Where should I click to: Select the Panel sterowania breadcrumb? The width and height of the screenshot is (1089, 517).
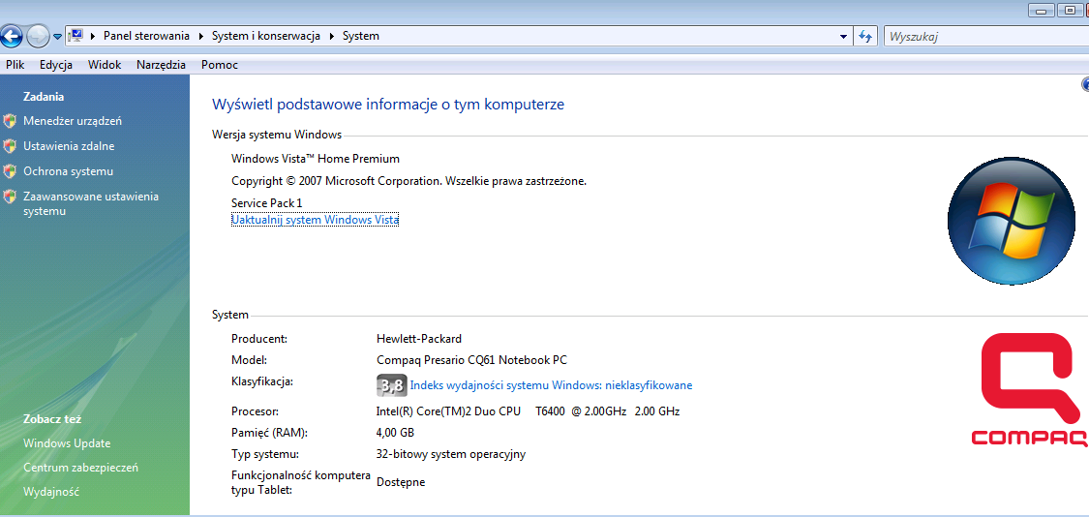click(146, 36)
